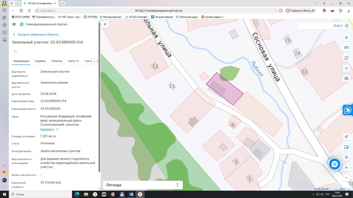
Task: Close the НСПД browser tab
Action: point(55,3)
